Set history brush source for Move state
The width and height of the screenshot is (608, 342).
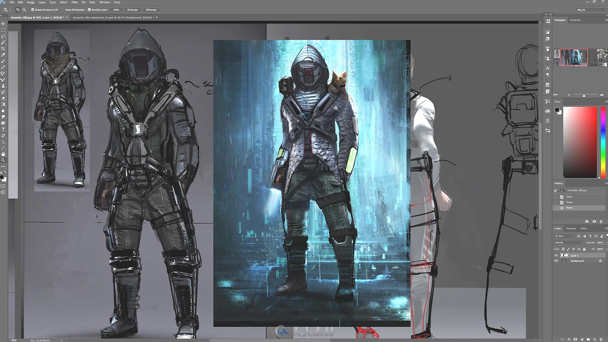(x=555, y=208)
